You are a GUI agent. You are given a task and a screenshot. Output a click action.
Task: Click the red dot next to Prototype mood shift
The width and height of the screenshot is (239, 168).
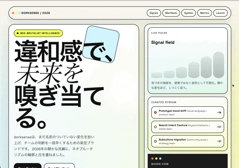click(155, 113)
